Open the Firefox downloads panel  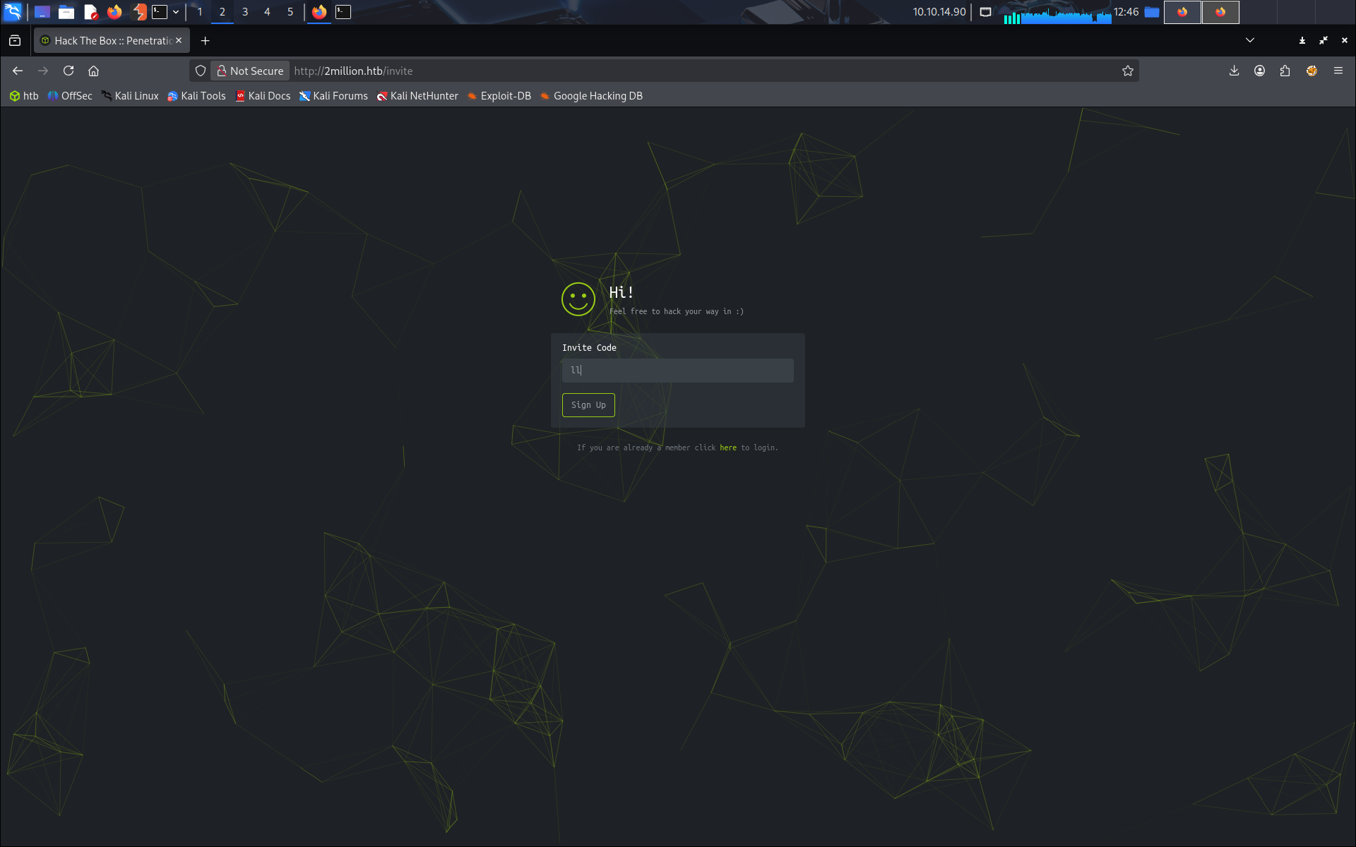[x=1234, y=71]
